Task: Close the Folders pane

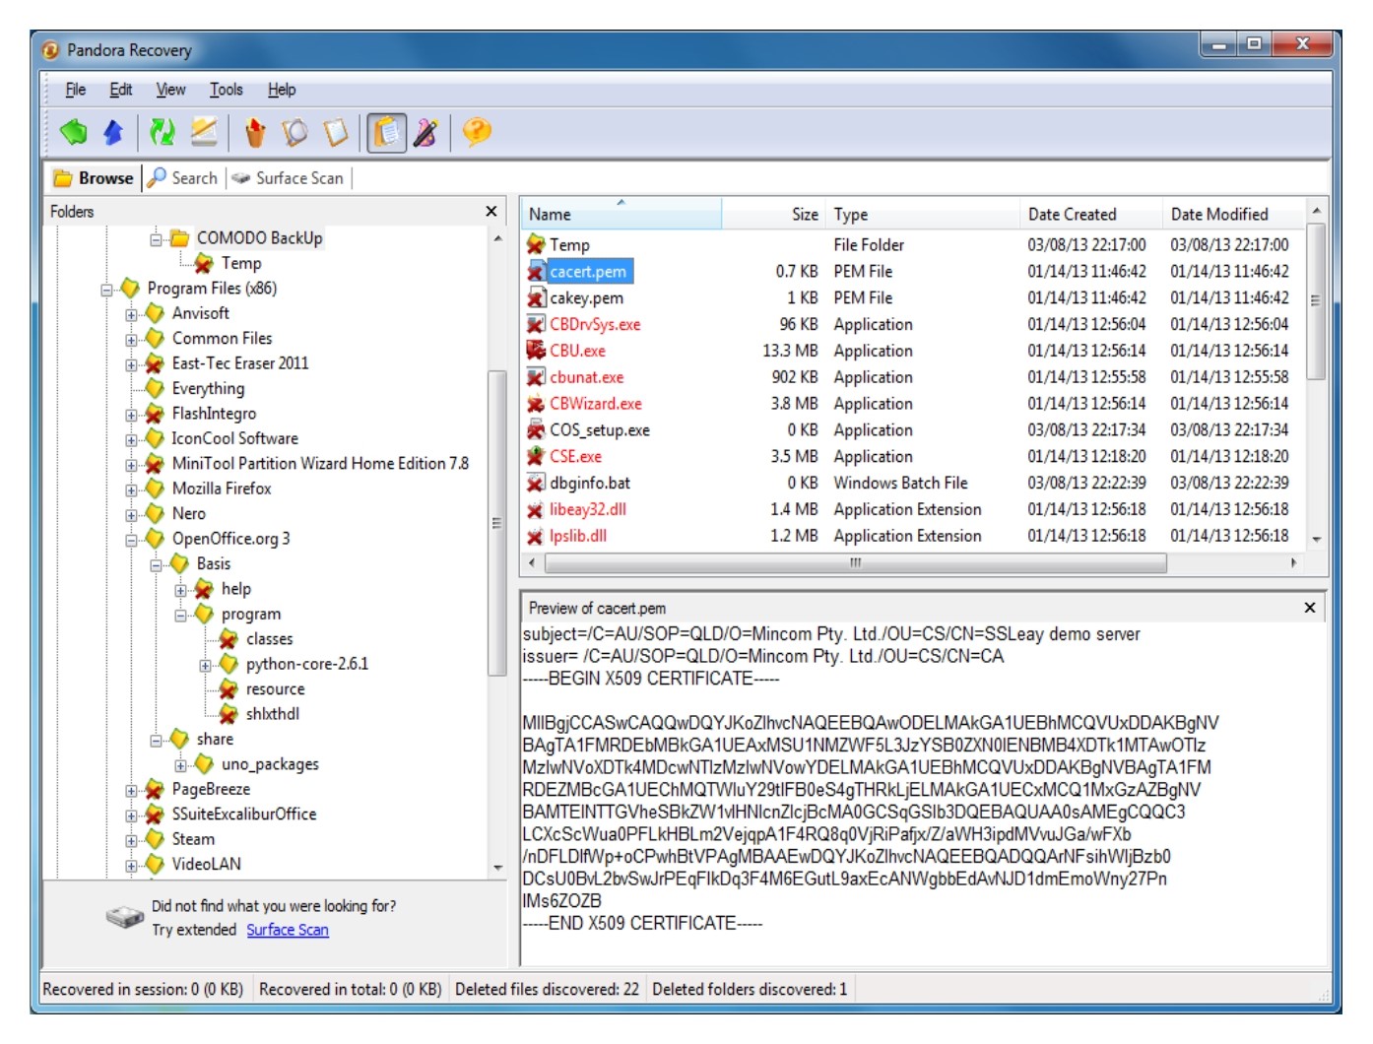Action: click(x=491, y=212)
